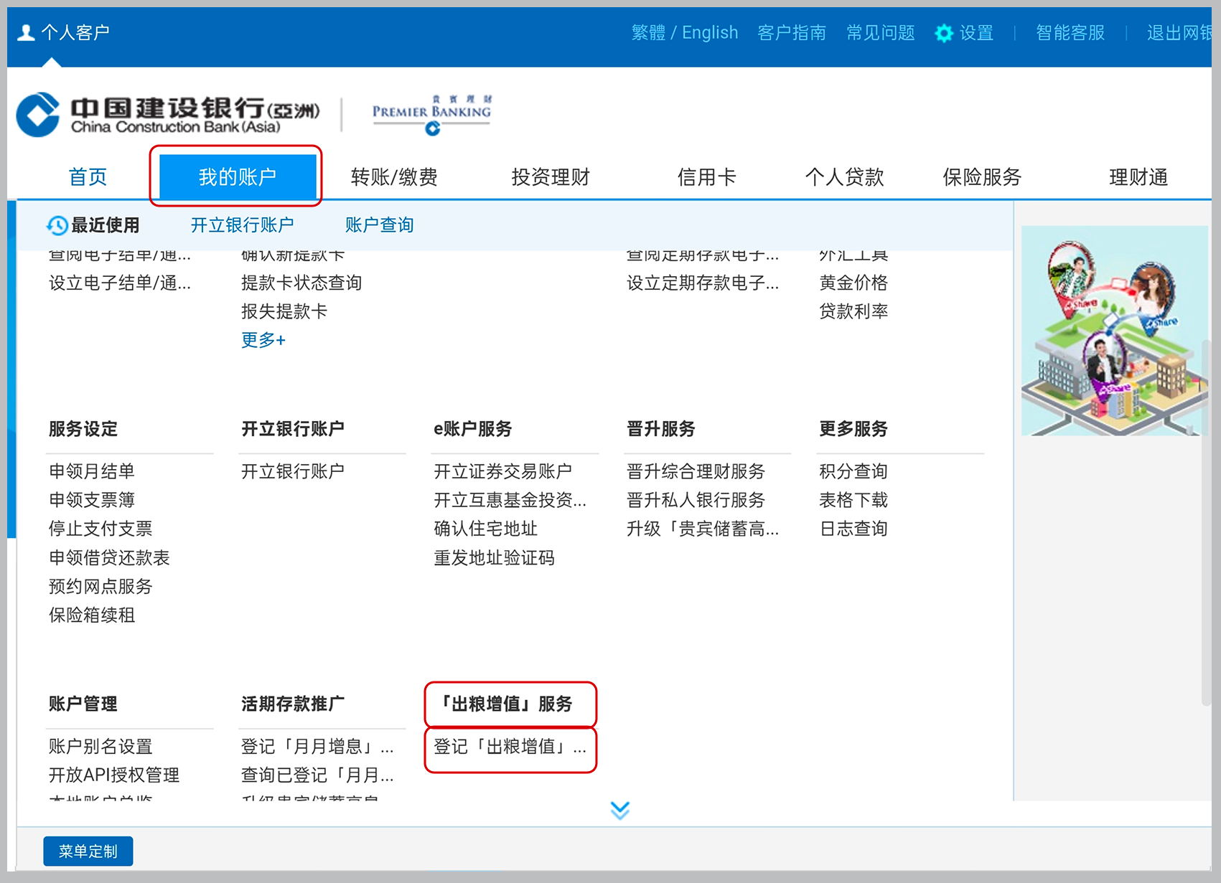Click the vertical scrollbar on right edge

1206,522
